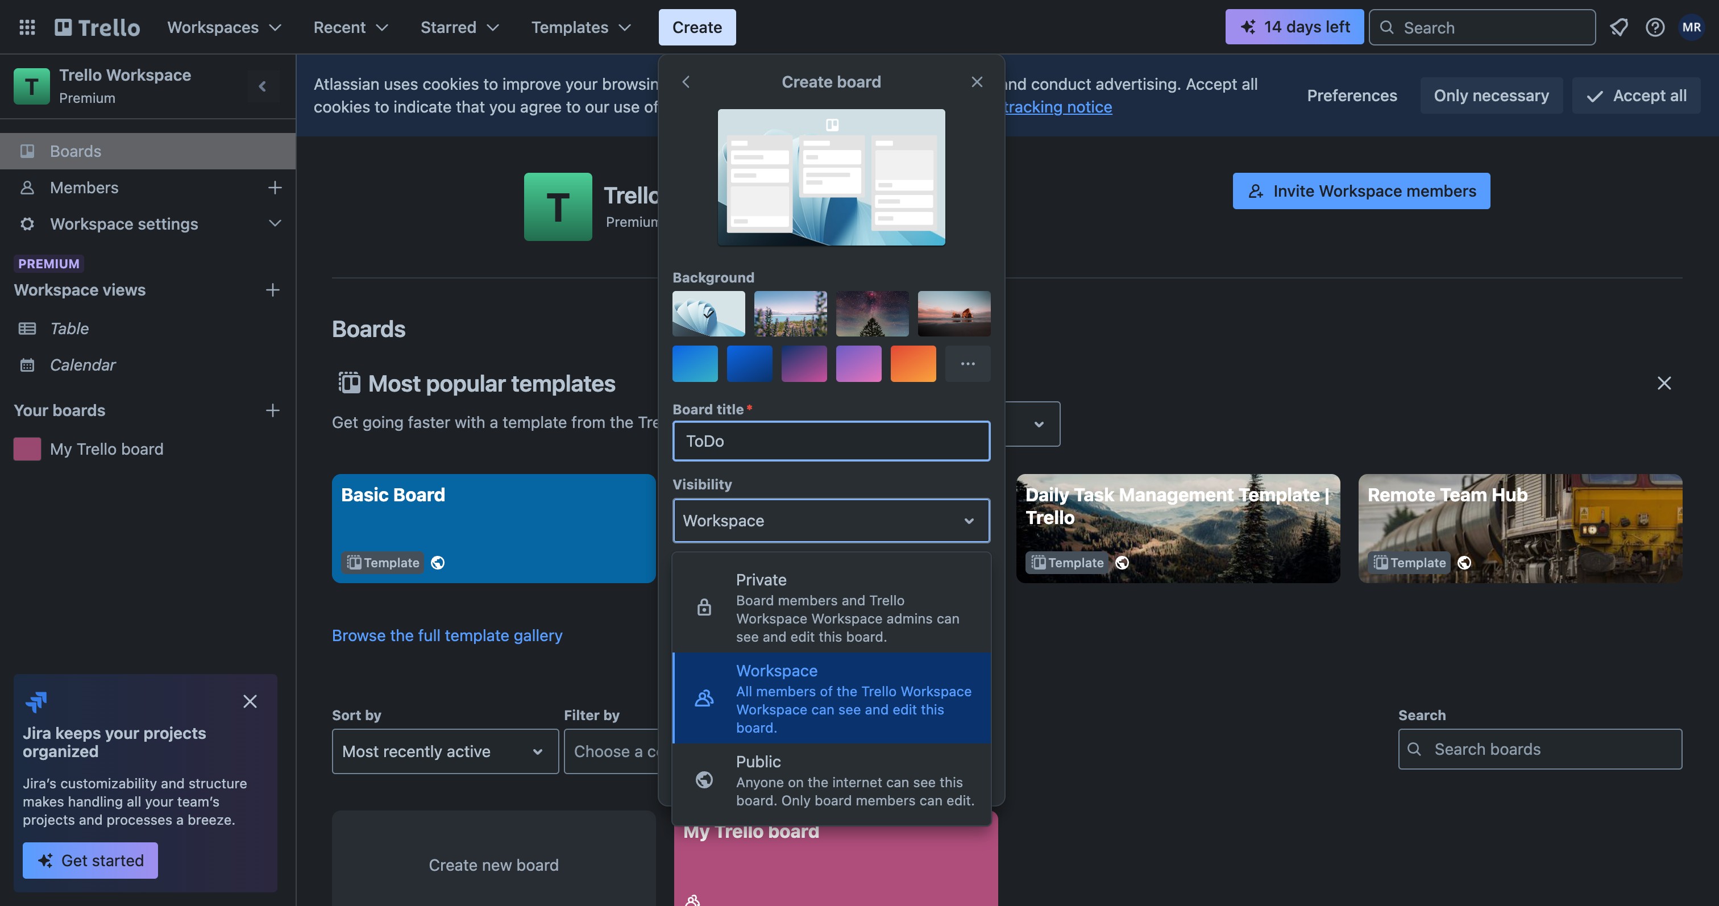Screen dimensions: 1719x906
Task: Choose the orange gradient background swatch
Action: coord(913,364)
